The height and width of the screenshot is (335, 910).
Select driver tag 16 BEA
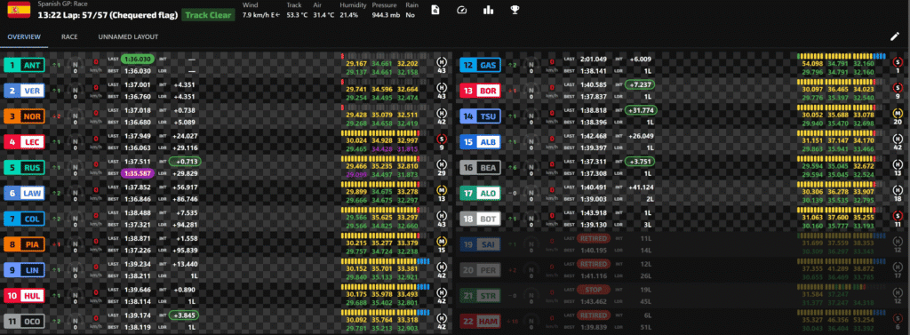coord(481,167)
